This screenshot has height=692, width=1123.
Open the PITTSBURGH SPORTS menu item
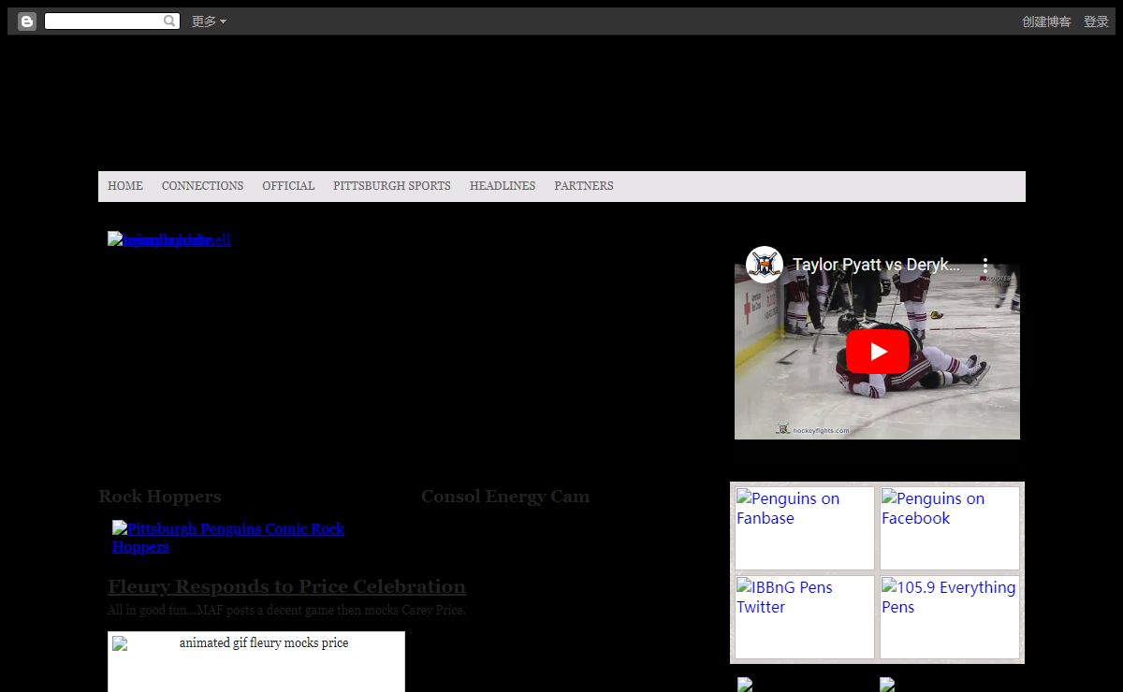pos(392,186)
